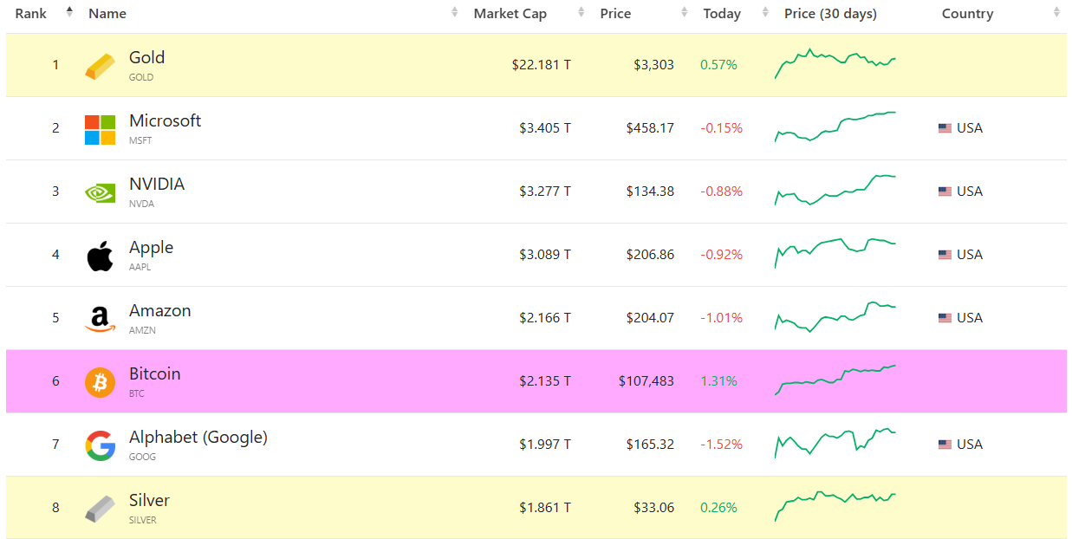Open the Amazon company page link
The image size is (1072, 539).
(x=159, y=310)
